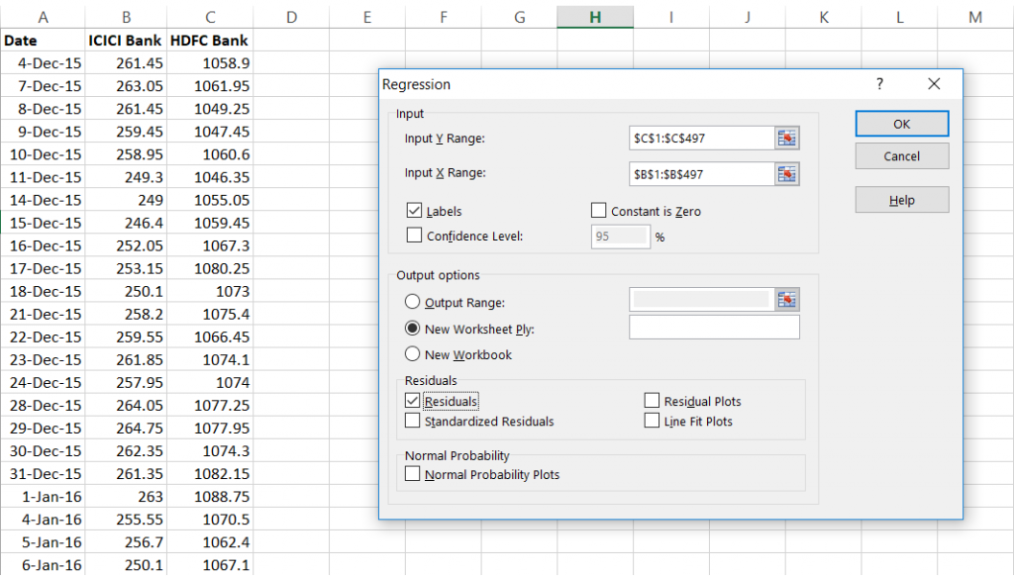Click the OK button to run regression
The width and height of the screenshot is (1014, 576).
901,124
